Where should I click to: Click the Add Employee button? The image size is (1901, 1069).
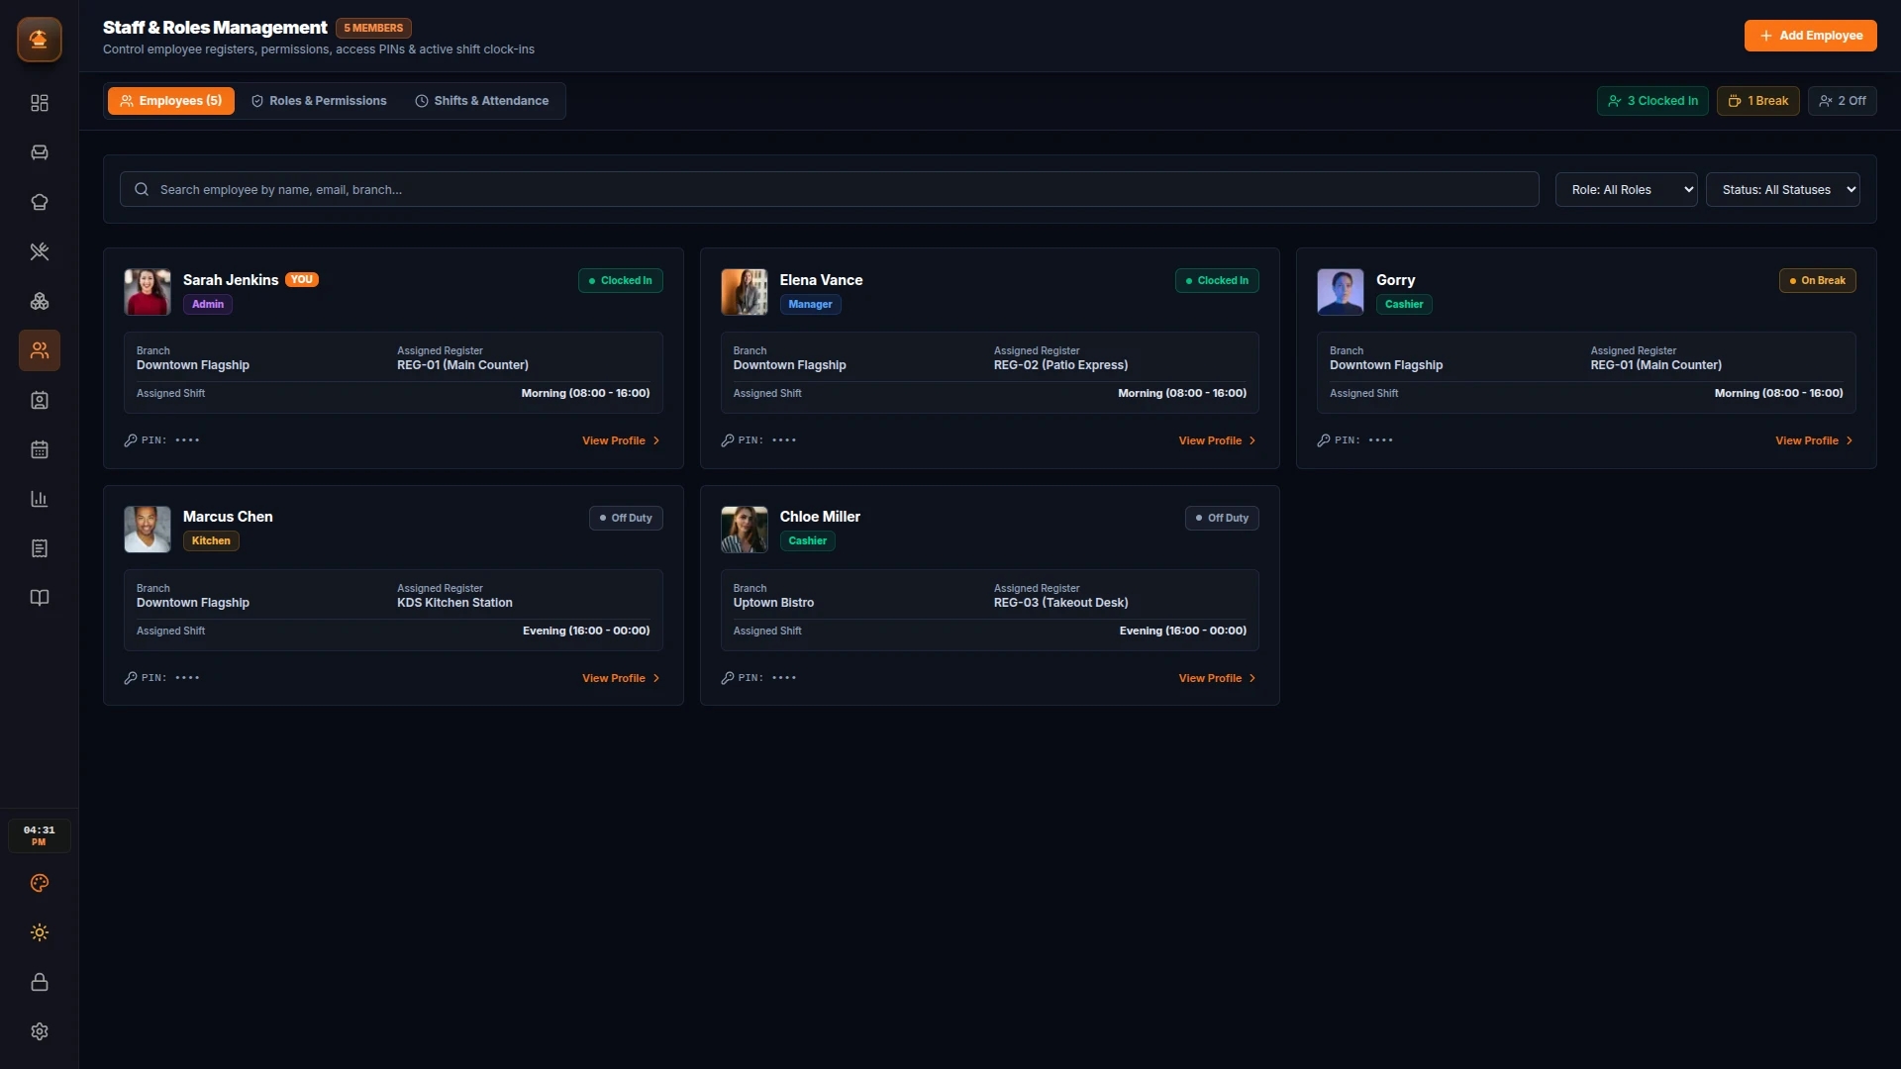pyautogui.click(x=1810, y=36)
